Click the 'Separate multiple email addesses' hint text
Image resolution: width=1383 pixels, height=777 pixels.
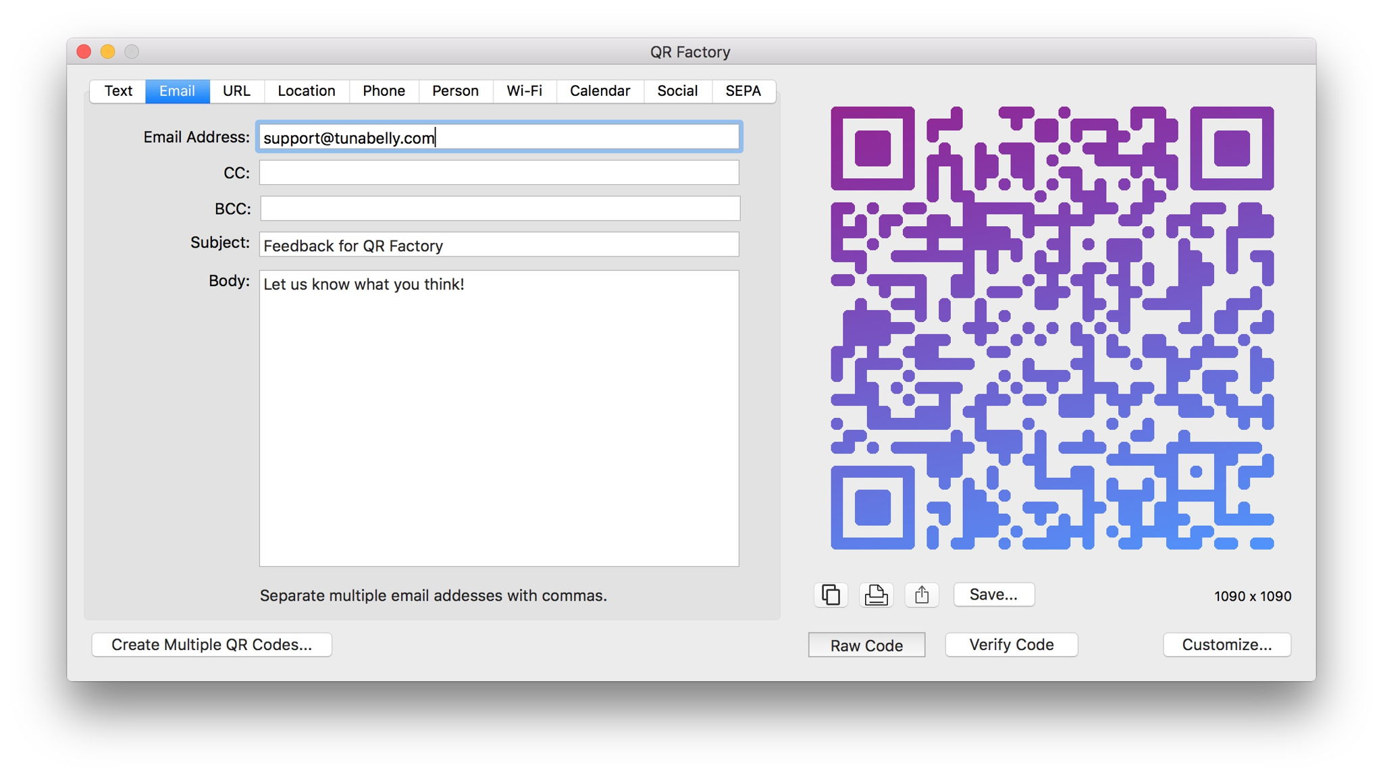[x=434, y=595]
